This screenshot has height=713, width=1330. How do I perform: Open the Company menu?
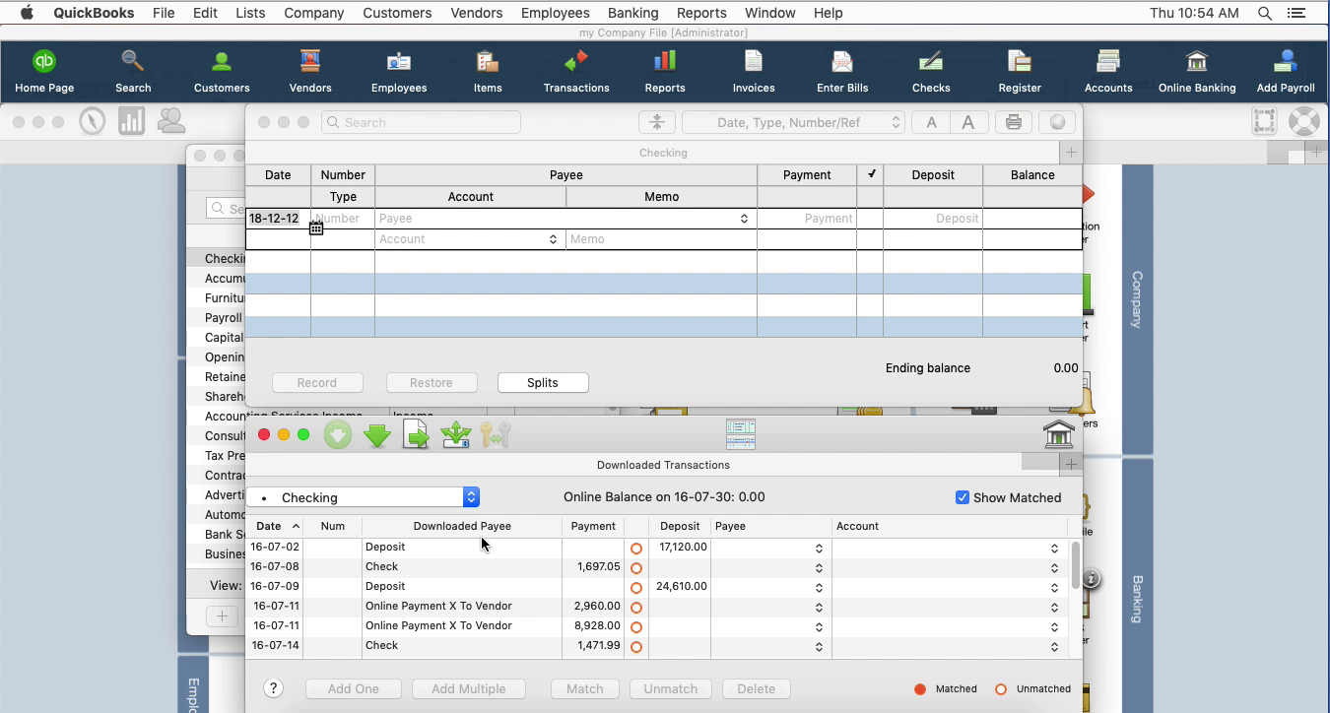(x=313, y=13)
